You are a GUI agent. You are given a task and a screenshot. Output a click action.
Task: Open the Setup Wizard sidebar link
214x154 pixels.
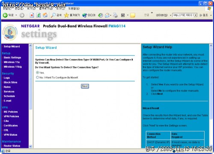[12, 47]
